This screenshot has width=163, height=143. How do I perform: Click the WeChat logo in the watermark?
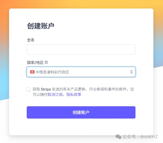pos(118,137)
